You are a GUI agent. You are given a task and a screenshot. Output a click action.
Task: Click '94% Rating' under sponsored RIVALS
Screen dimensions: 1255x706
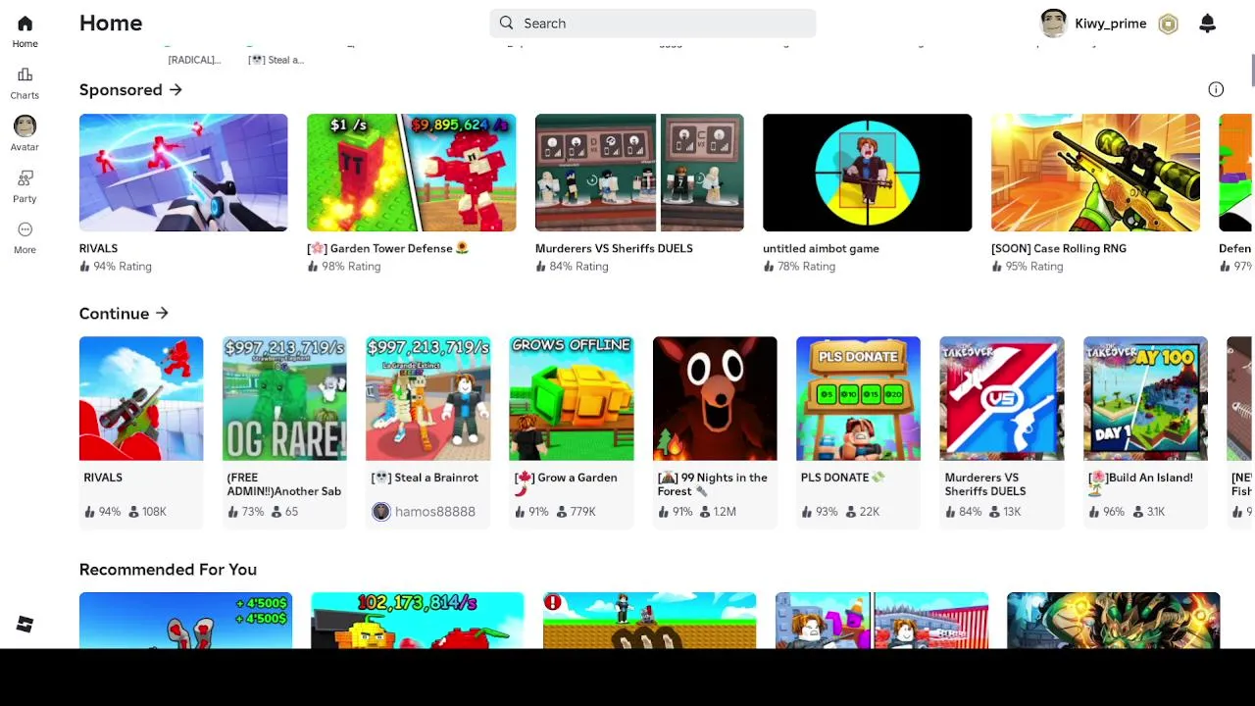(x=123, y=267)
